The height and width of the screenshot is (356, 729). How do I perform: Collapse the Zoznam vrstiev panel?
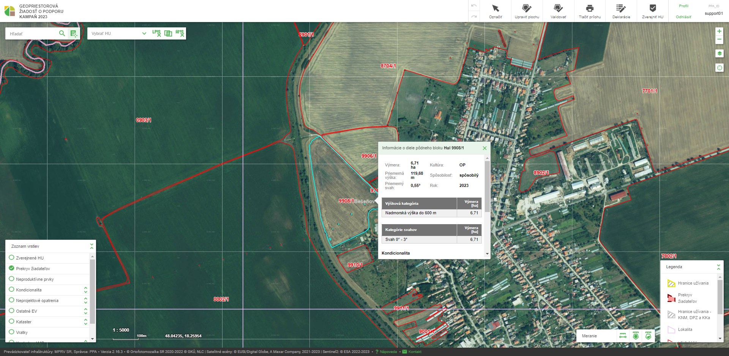[x=92, y=246]
